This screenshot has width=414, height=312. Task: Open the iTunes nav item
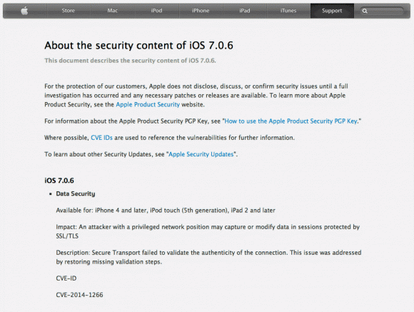click(x=288, y=11)
